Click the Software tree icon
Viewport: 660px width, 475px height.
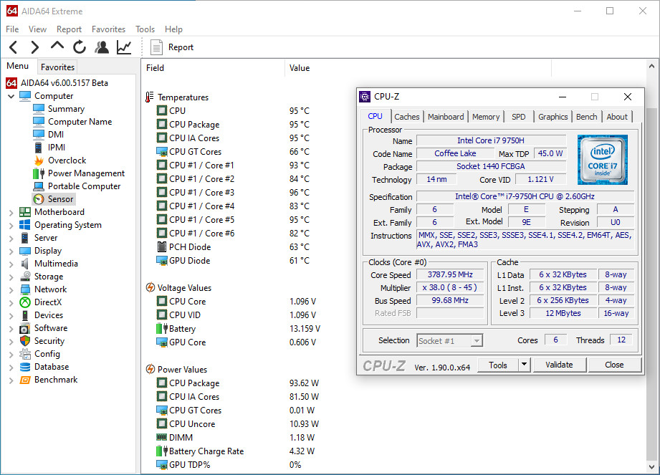tap(25, 328)
